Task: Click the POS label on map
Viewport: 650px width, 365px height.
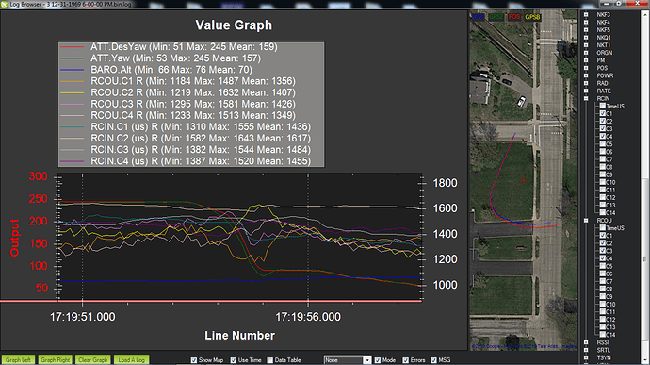Action: coord(514,17)
